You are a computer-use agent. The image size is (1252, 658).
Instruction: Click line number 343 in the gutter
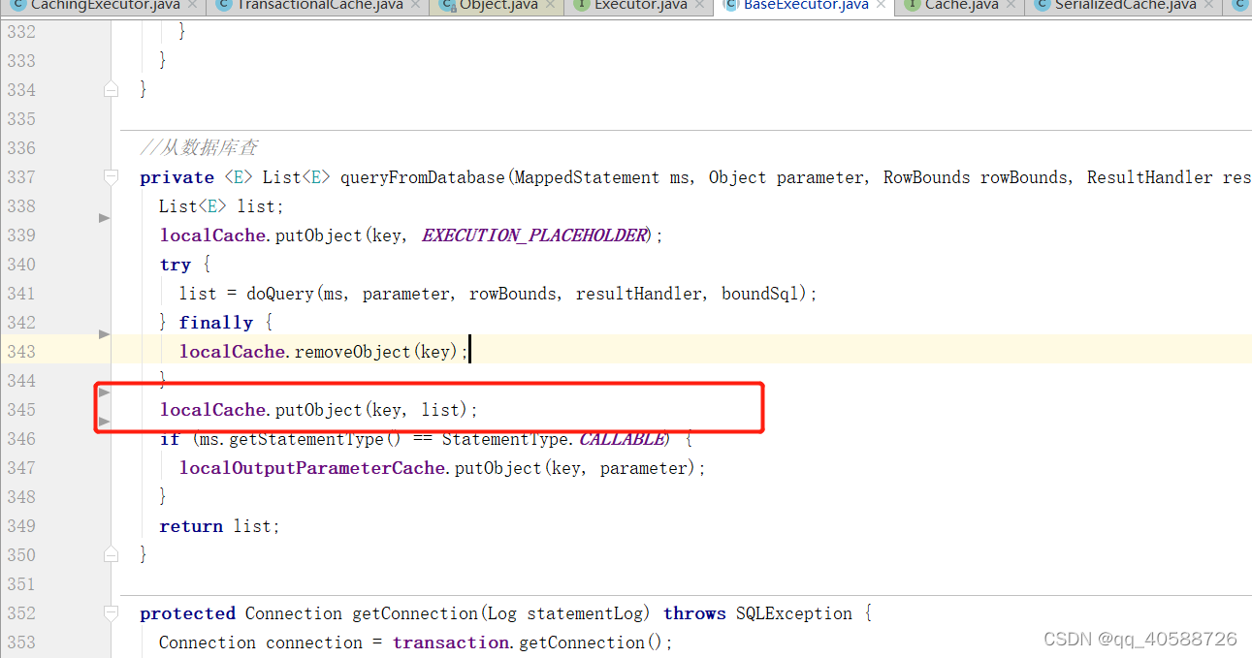tap(20, 352)
